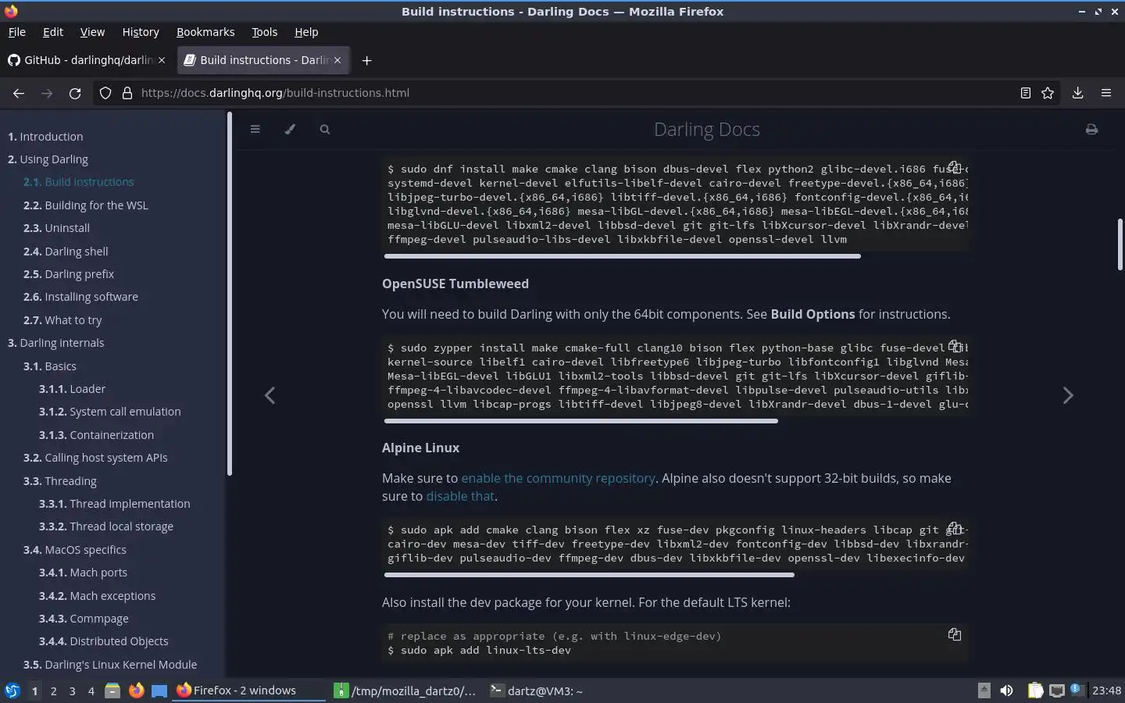The width and height of the screenshot is (1125, 703).
Task: Open the docs search magnifier
Action: point(325,130)
